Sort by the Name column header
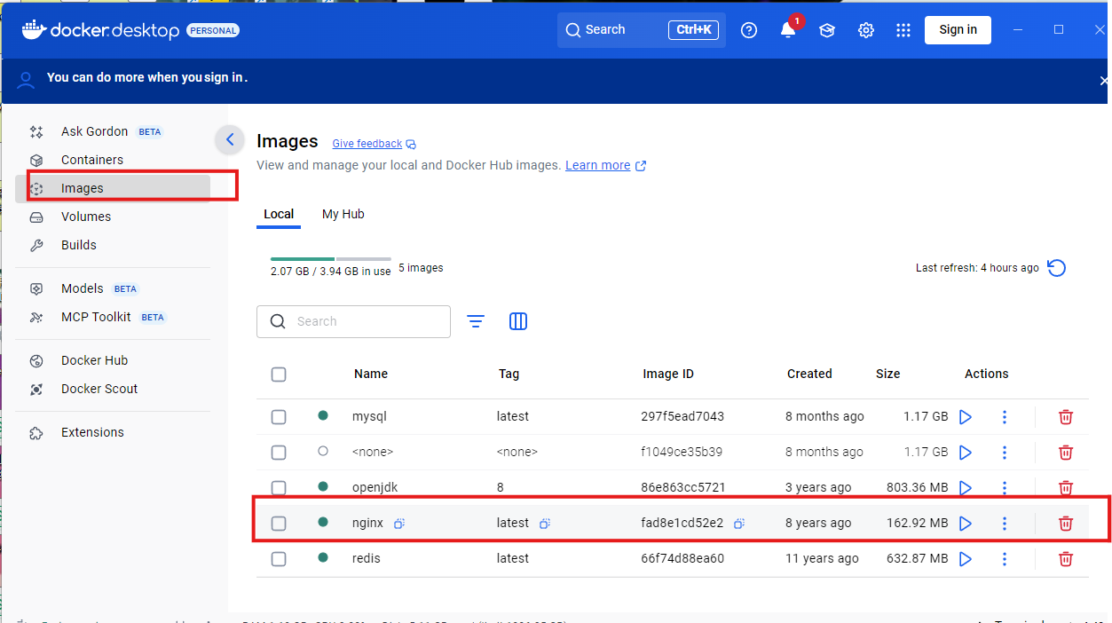 coord(371,374)
